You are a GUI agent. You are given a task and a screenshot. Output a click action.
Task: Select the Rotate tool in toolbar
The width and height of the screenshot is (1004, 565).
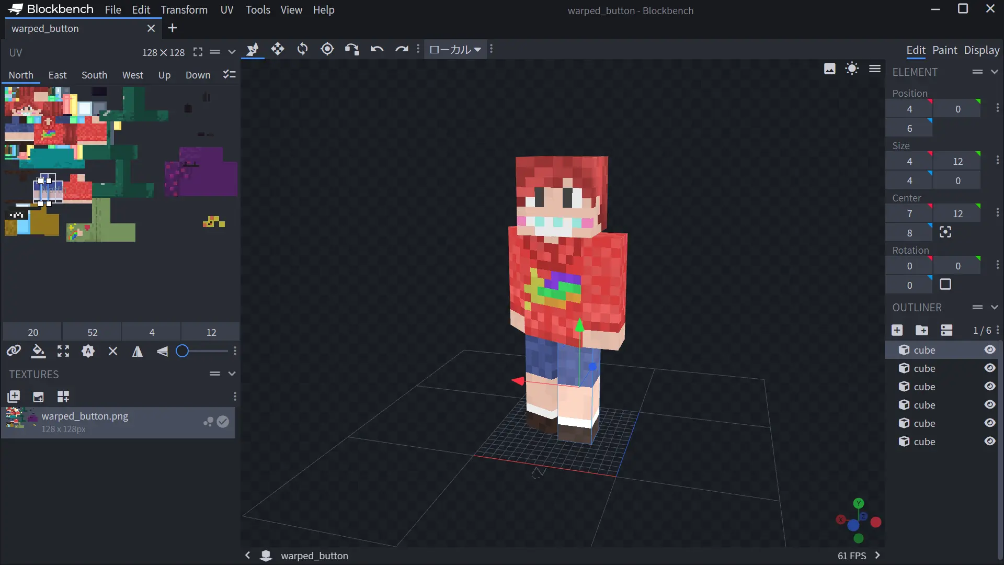tap(302, 49)
